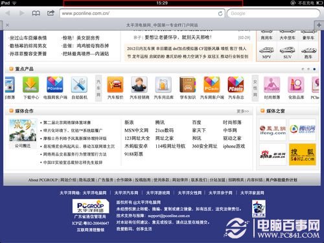The image size is (324, 243).
Task: Open the 坐过山车回爆表情 headline
Action: coord(28,38)
